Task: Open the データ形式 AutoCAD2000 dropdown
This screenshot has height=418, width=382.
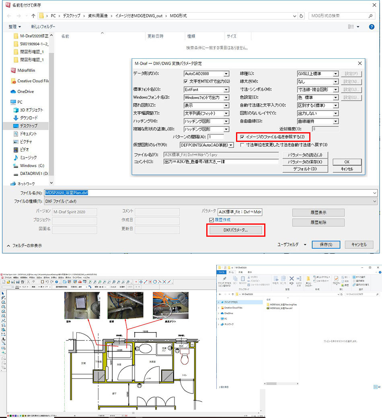Action: point(226,74)
